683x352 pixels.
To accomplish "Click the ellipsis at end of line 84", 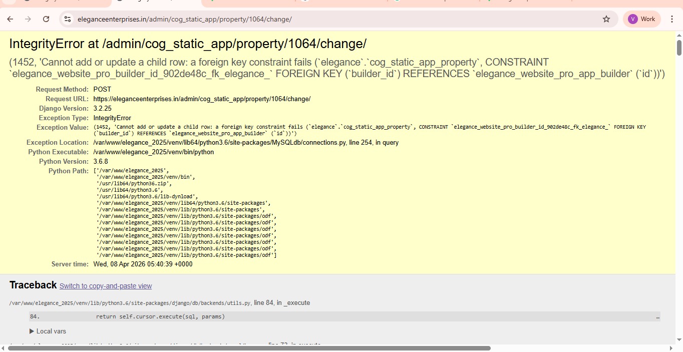I will pos(657,317).
